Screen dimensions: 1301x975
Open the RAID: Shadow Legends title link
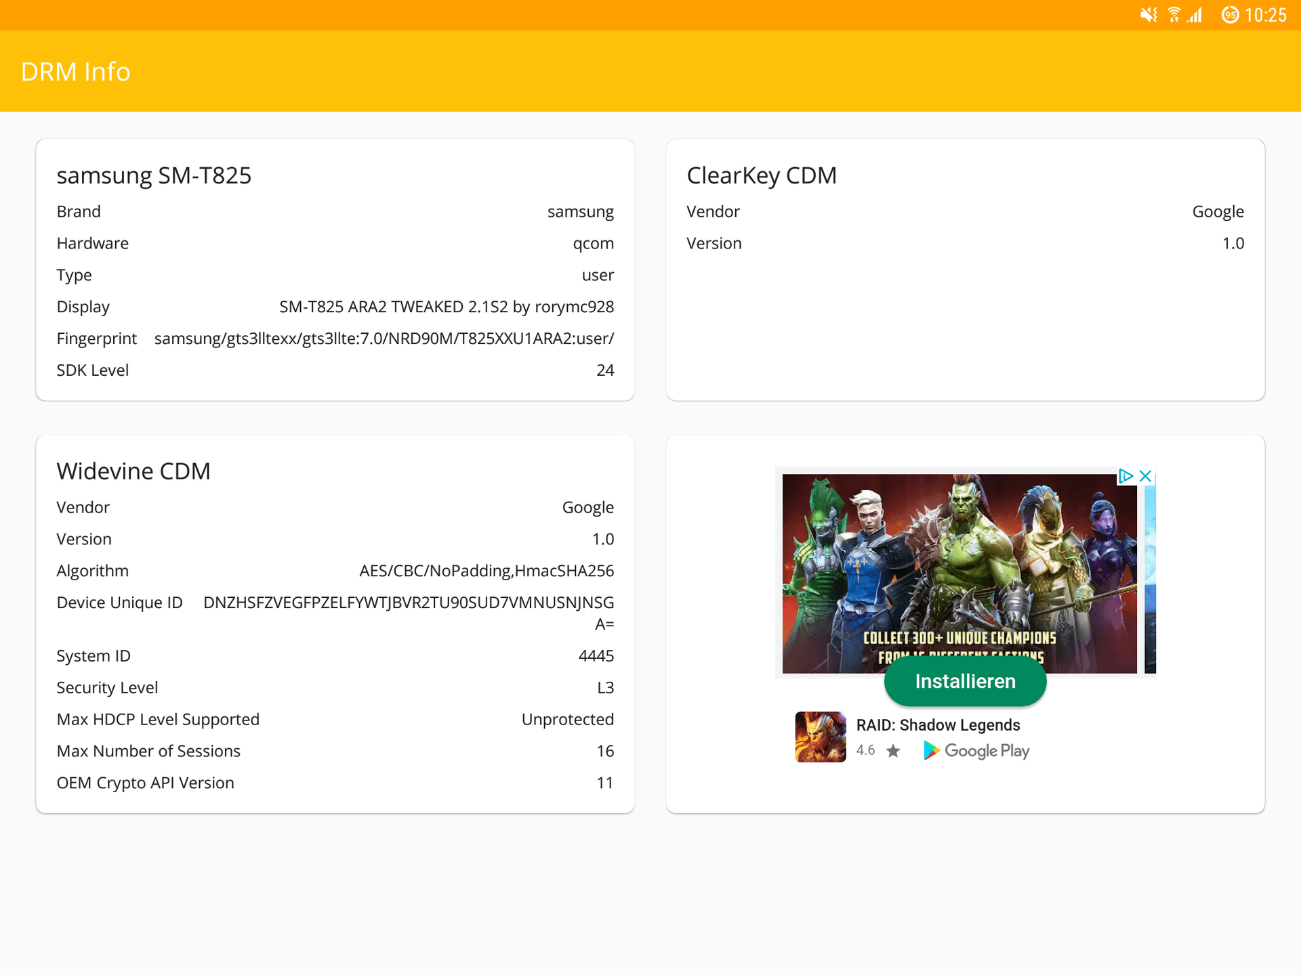pyautogui.click(x=938, y=725)
